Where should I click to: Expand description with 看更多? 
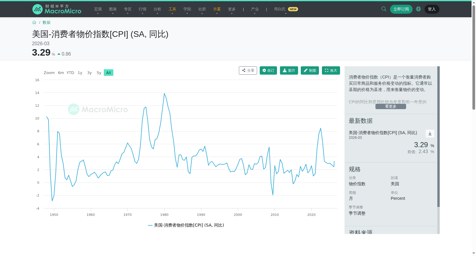pyautogui.click(x=391, y=106)
